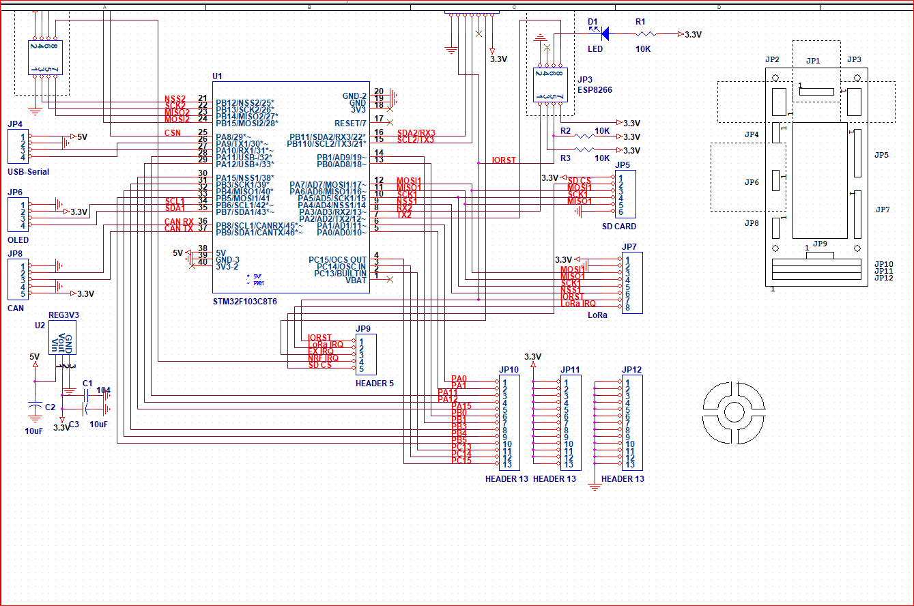Click the EX IRQ net label
The image size is (914, 606).
pos(321,351)
